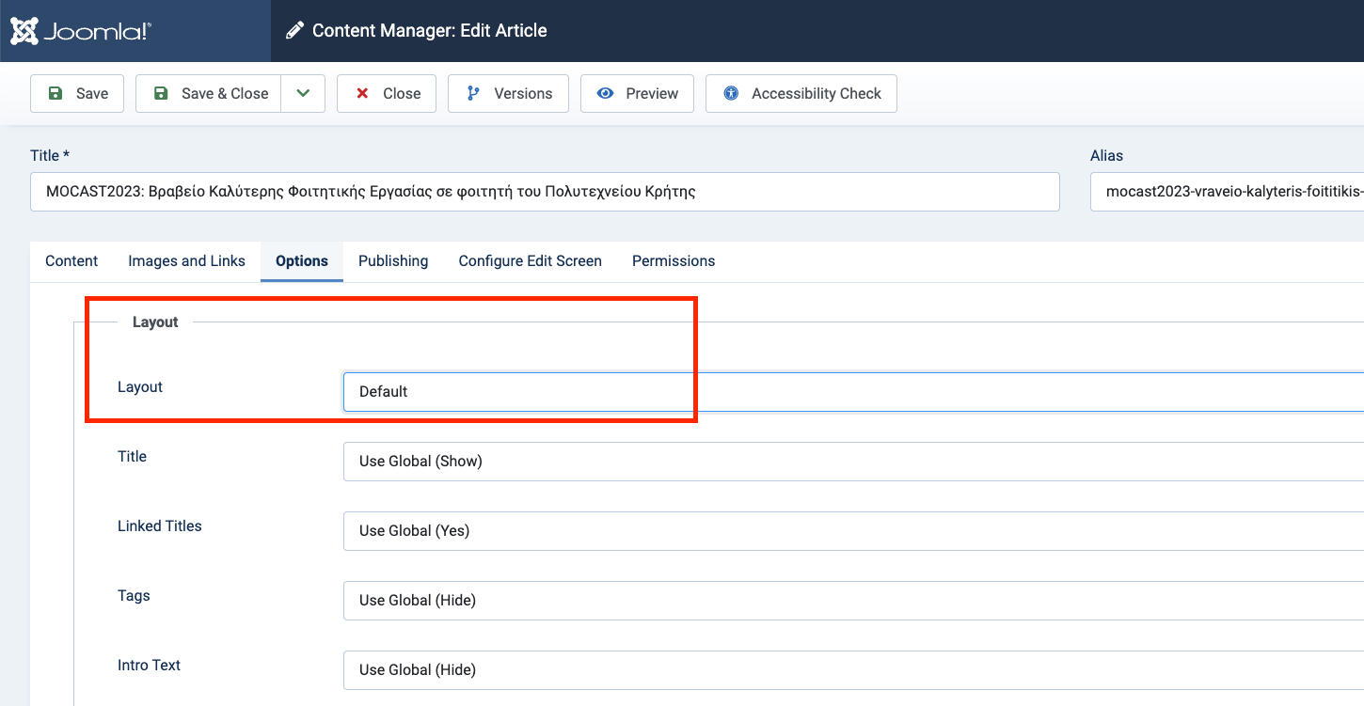Go to the Publishing tab
The height and width of the screenshot is (706, 1364).
(x=393, y=261)
